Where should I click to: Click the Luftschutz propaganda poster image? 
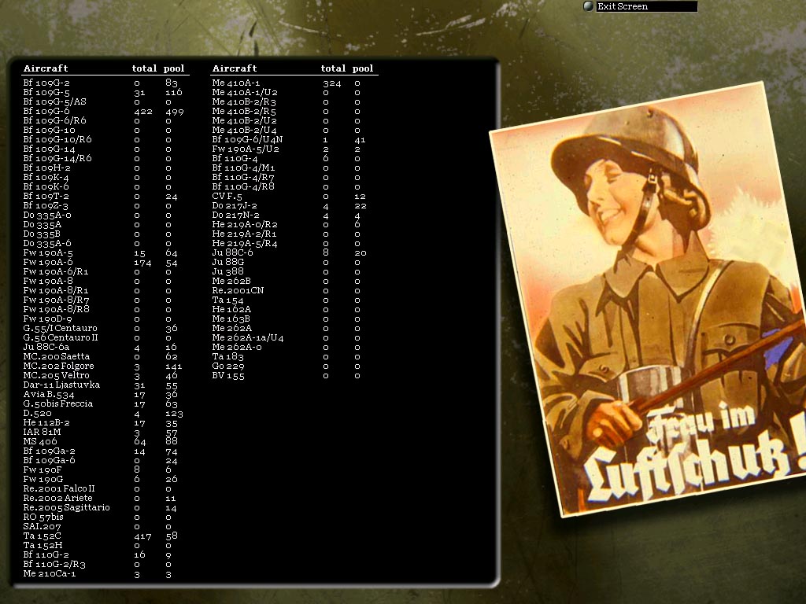coord(648,300)
